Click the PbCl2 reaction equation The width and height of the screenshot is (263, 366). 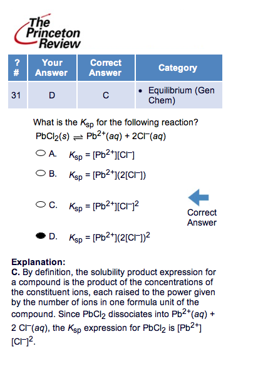[101, 135]
